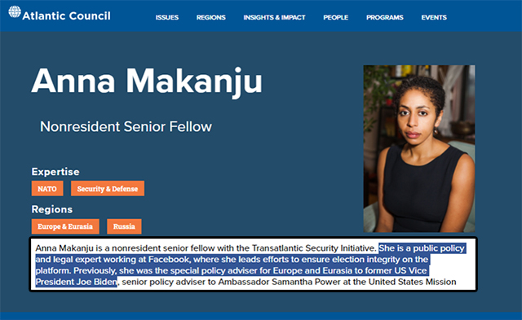Go to the People section
This screenshot has height=320, width=522.
335,17
